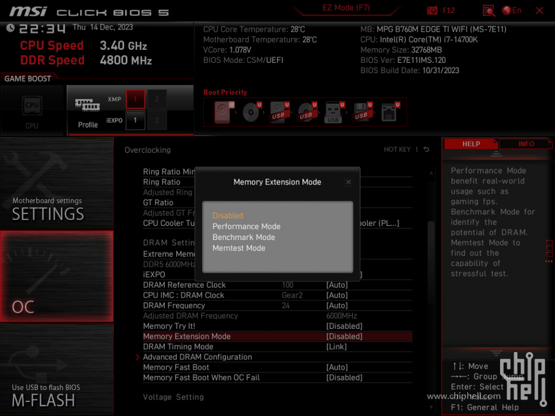Screen dimensions: 555x416
Task: Click the GAME BOOST label
Action: click(28, 79)
